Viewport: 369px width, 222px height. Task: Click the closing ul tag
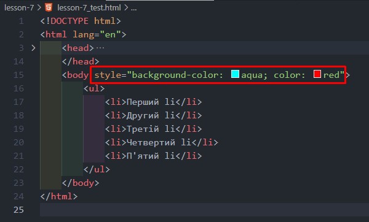point(97,169)
